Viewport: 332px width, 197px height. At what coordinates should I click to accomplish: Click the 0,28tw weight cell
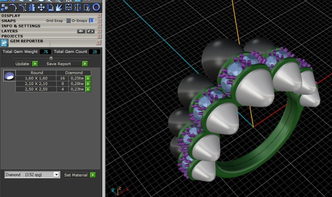pyautogui.click(x=77, y=84)
